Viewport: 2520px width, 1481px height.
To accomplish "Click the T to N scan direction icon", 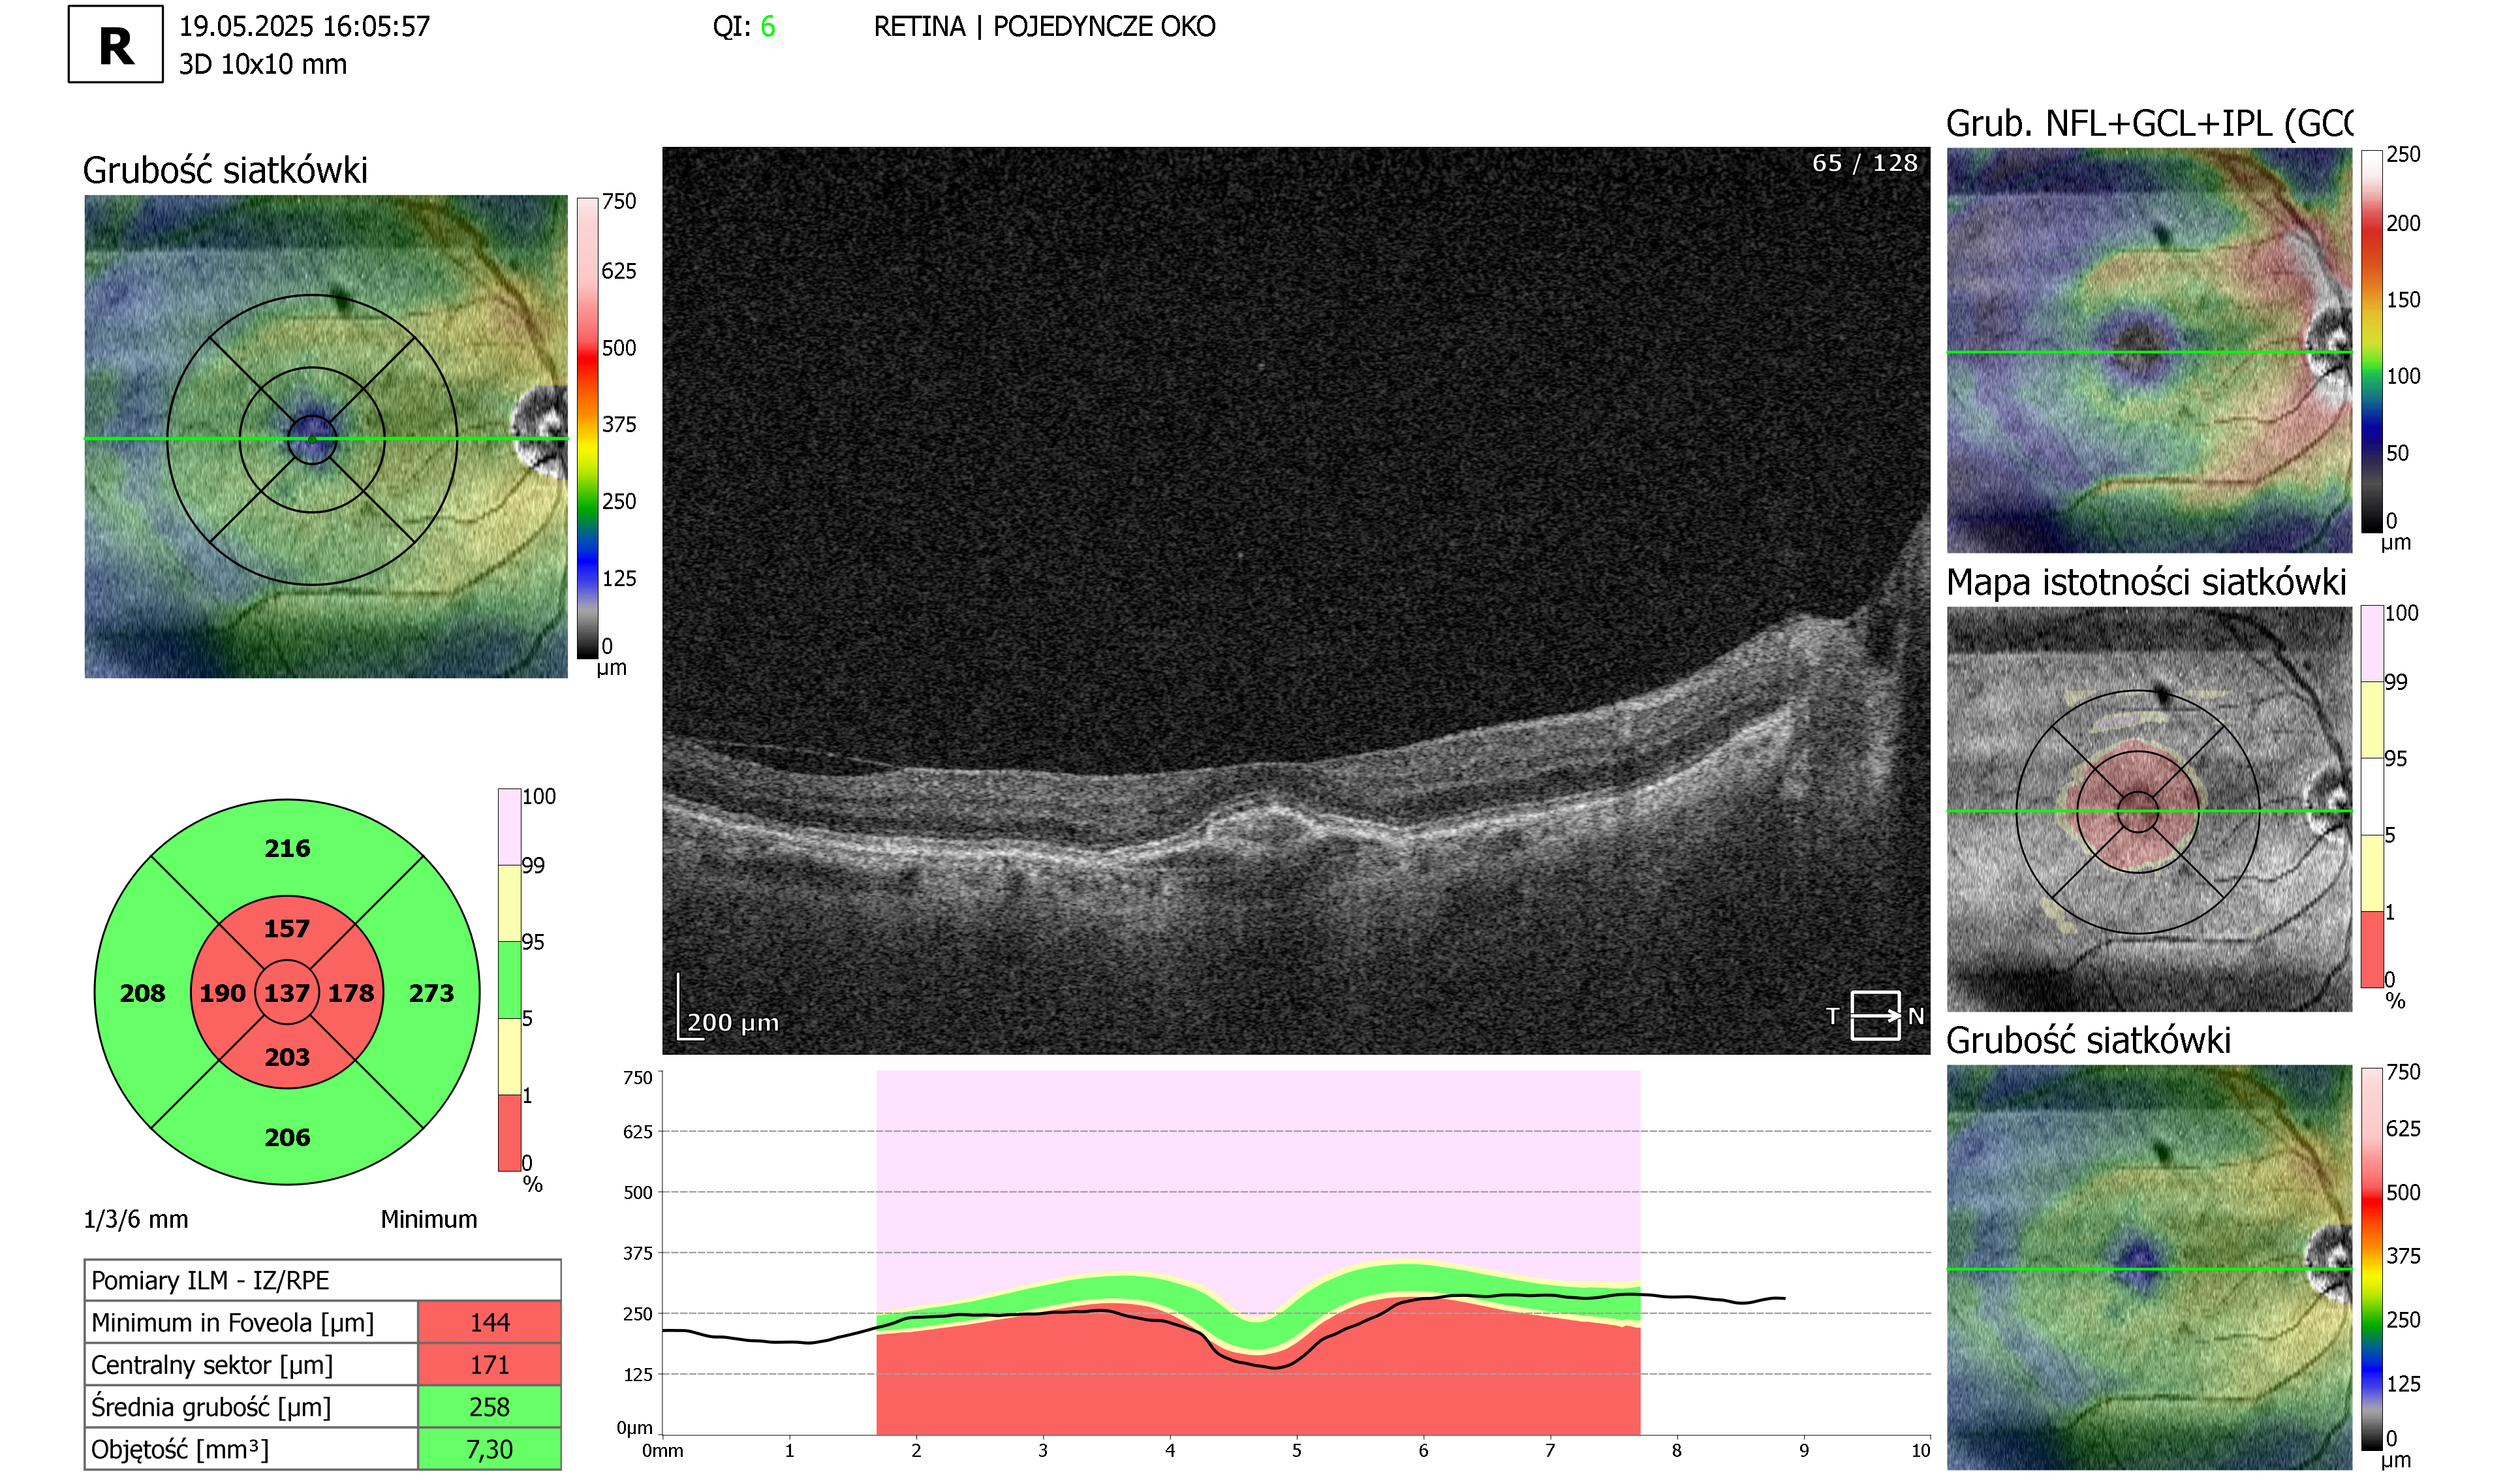I will click(1875, 1016).
